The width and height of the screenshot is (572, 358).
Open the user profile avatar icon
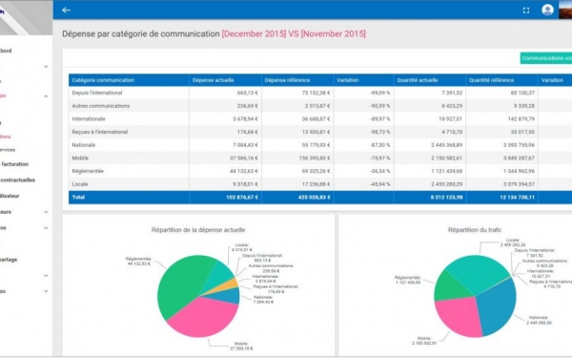point(547,10)
